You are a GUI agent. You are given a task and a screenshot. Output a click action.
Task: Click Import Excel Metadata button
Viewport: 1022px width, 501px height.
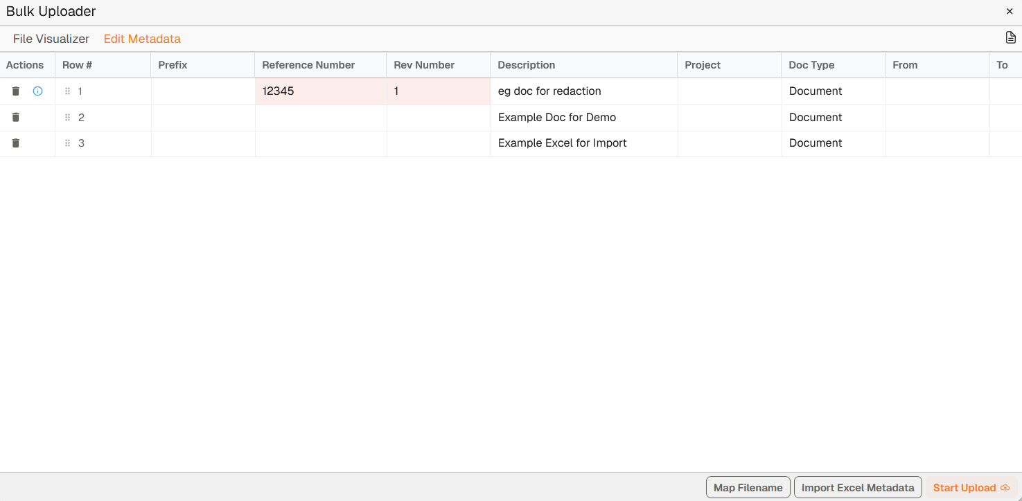click(858, 488)
